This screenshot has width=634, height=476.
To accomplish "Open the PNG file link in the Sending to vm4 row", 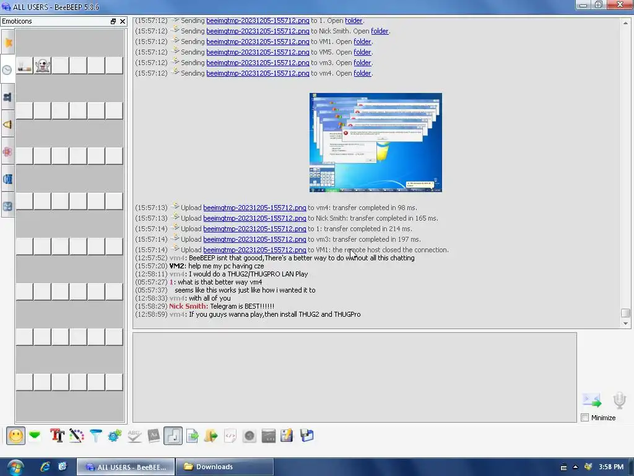I will click(258, 73).
